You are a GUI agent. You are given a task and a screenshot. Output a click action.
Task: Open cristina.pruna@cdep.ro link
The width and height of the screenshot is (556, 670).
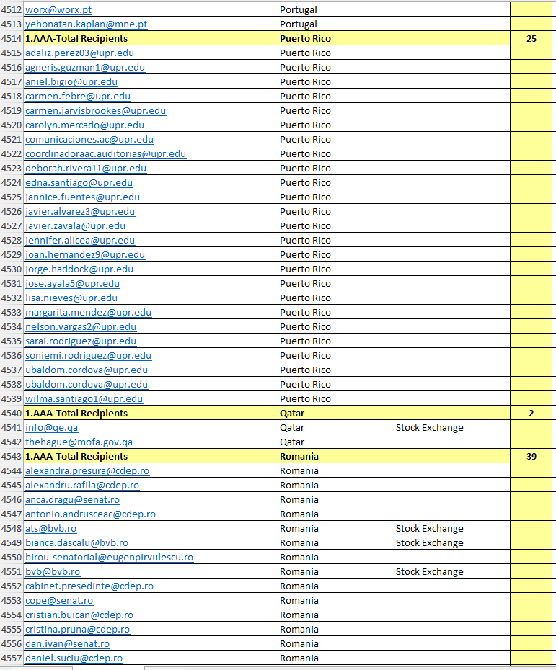(x=77, y=630)
